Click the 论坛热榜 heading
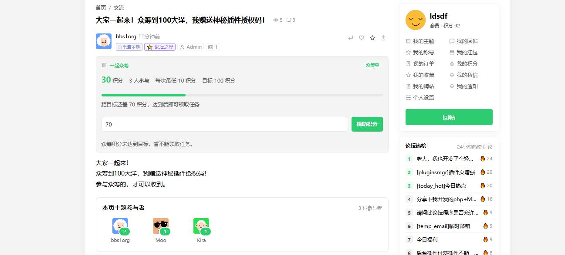This screenshot has height=255, width=565. point(416,146)
